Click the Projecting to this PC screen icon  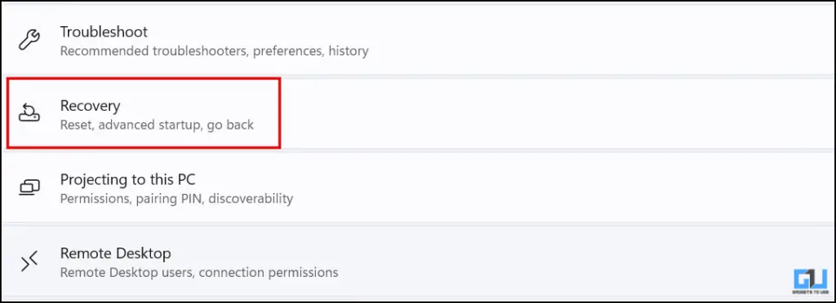coord(29,187)
